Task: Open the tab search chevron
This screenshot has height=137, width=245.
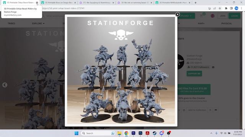Action: 219,3
